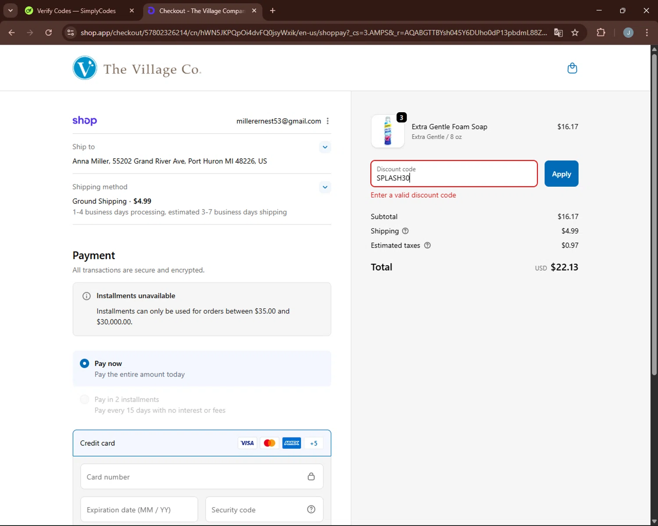Viewport: 658px width, 526px height.
Task: Switch to Verify Codes — SimplyCodes tab
Action: point(76,11)
